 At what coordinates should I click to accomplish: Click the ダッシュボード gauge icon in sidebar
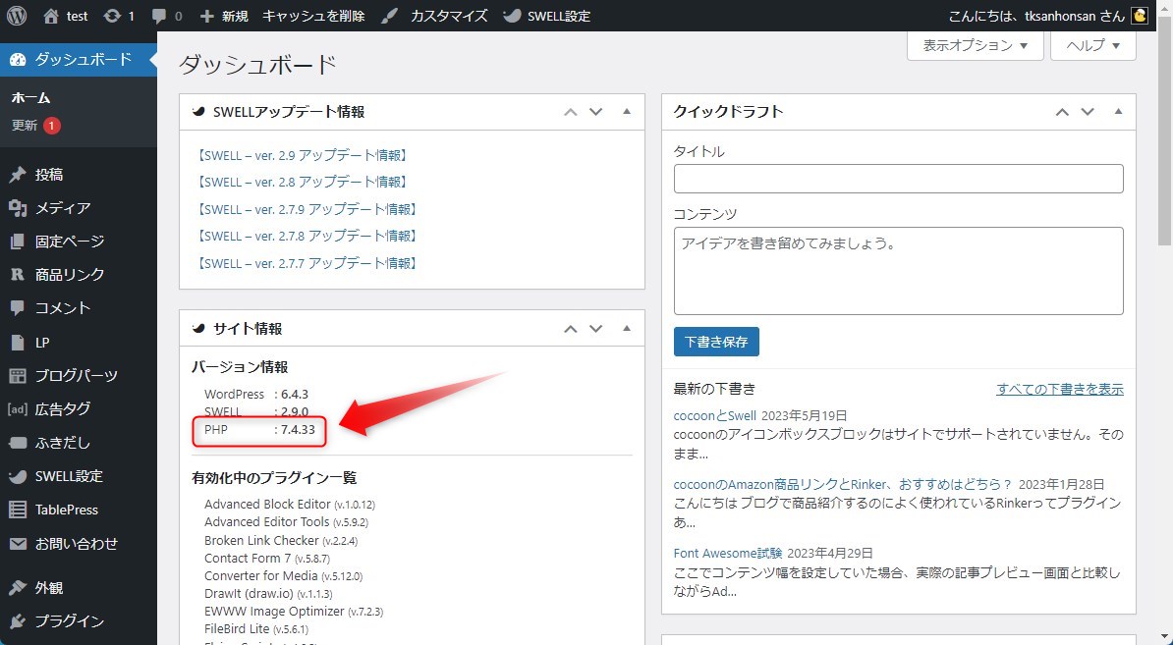point(18,60)
